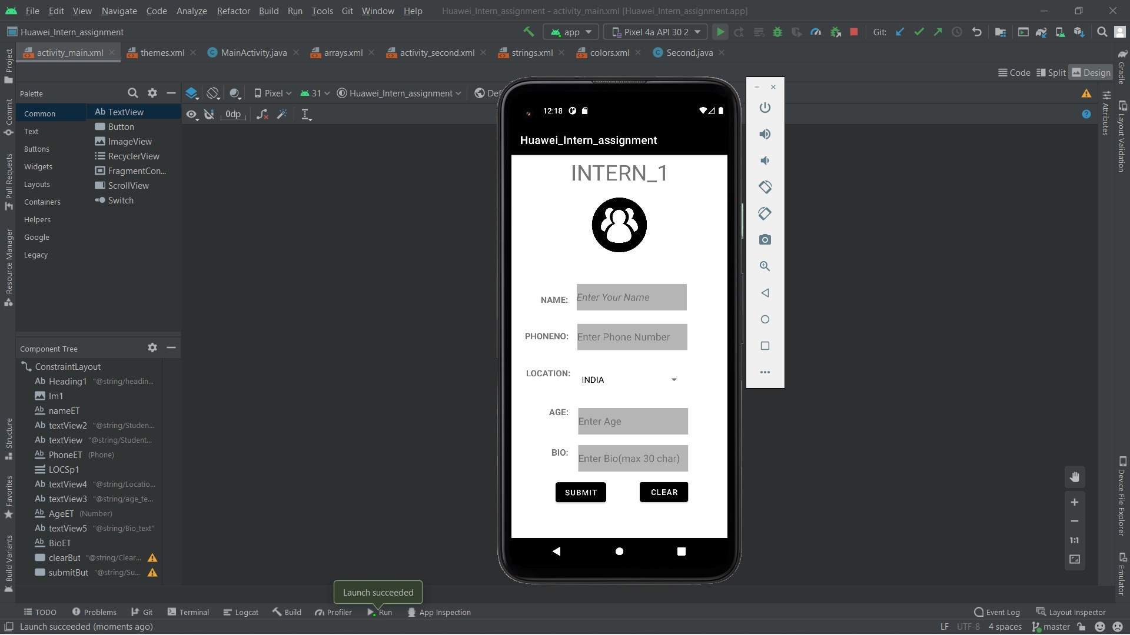Open emulator extended controls three dots
Screen dimensions: 1130x635
(765, 372)
